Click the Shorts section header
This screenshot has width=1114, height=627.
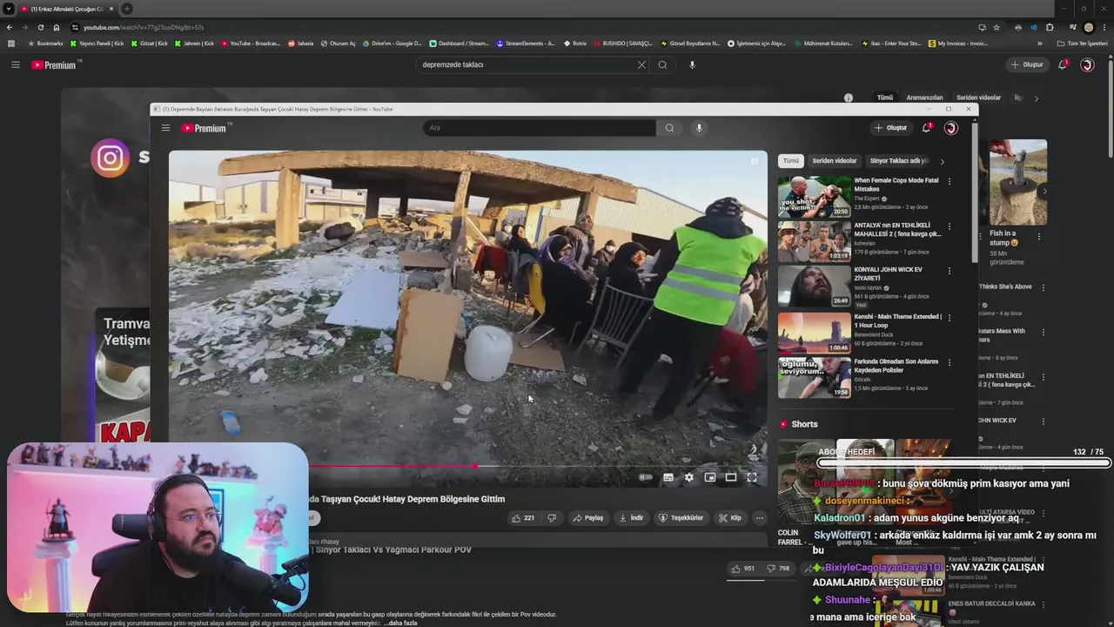coord(804,424)
